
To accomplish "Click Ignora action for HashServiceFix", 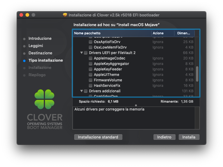I will [158, 86].
